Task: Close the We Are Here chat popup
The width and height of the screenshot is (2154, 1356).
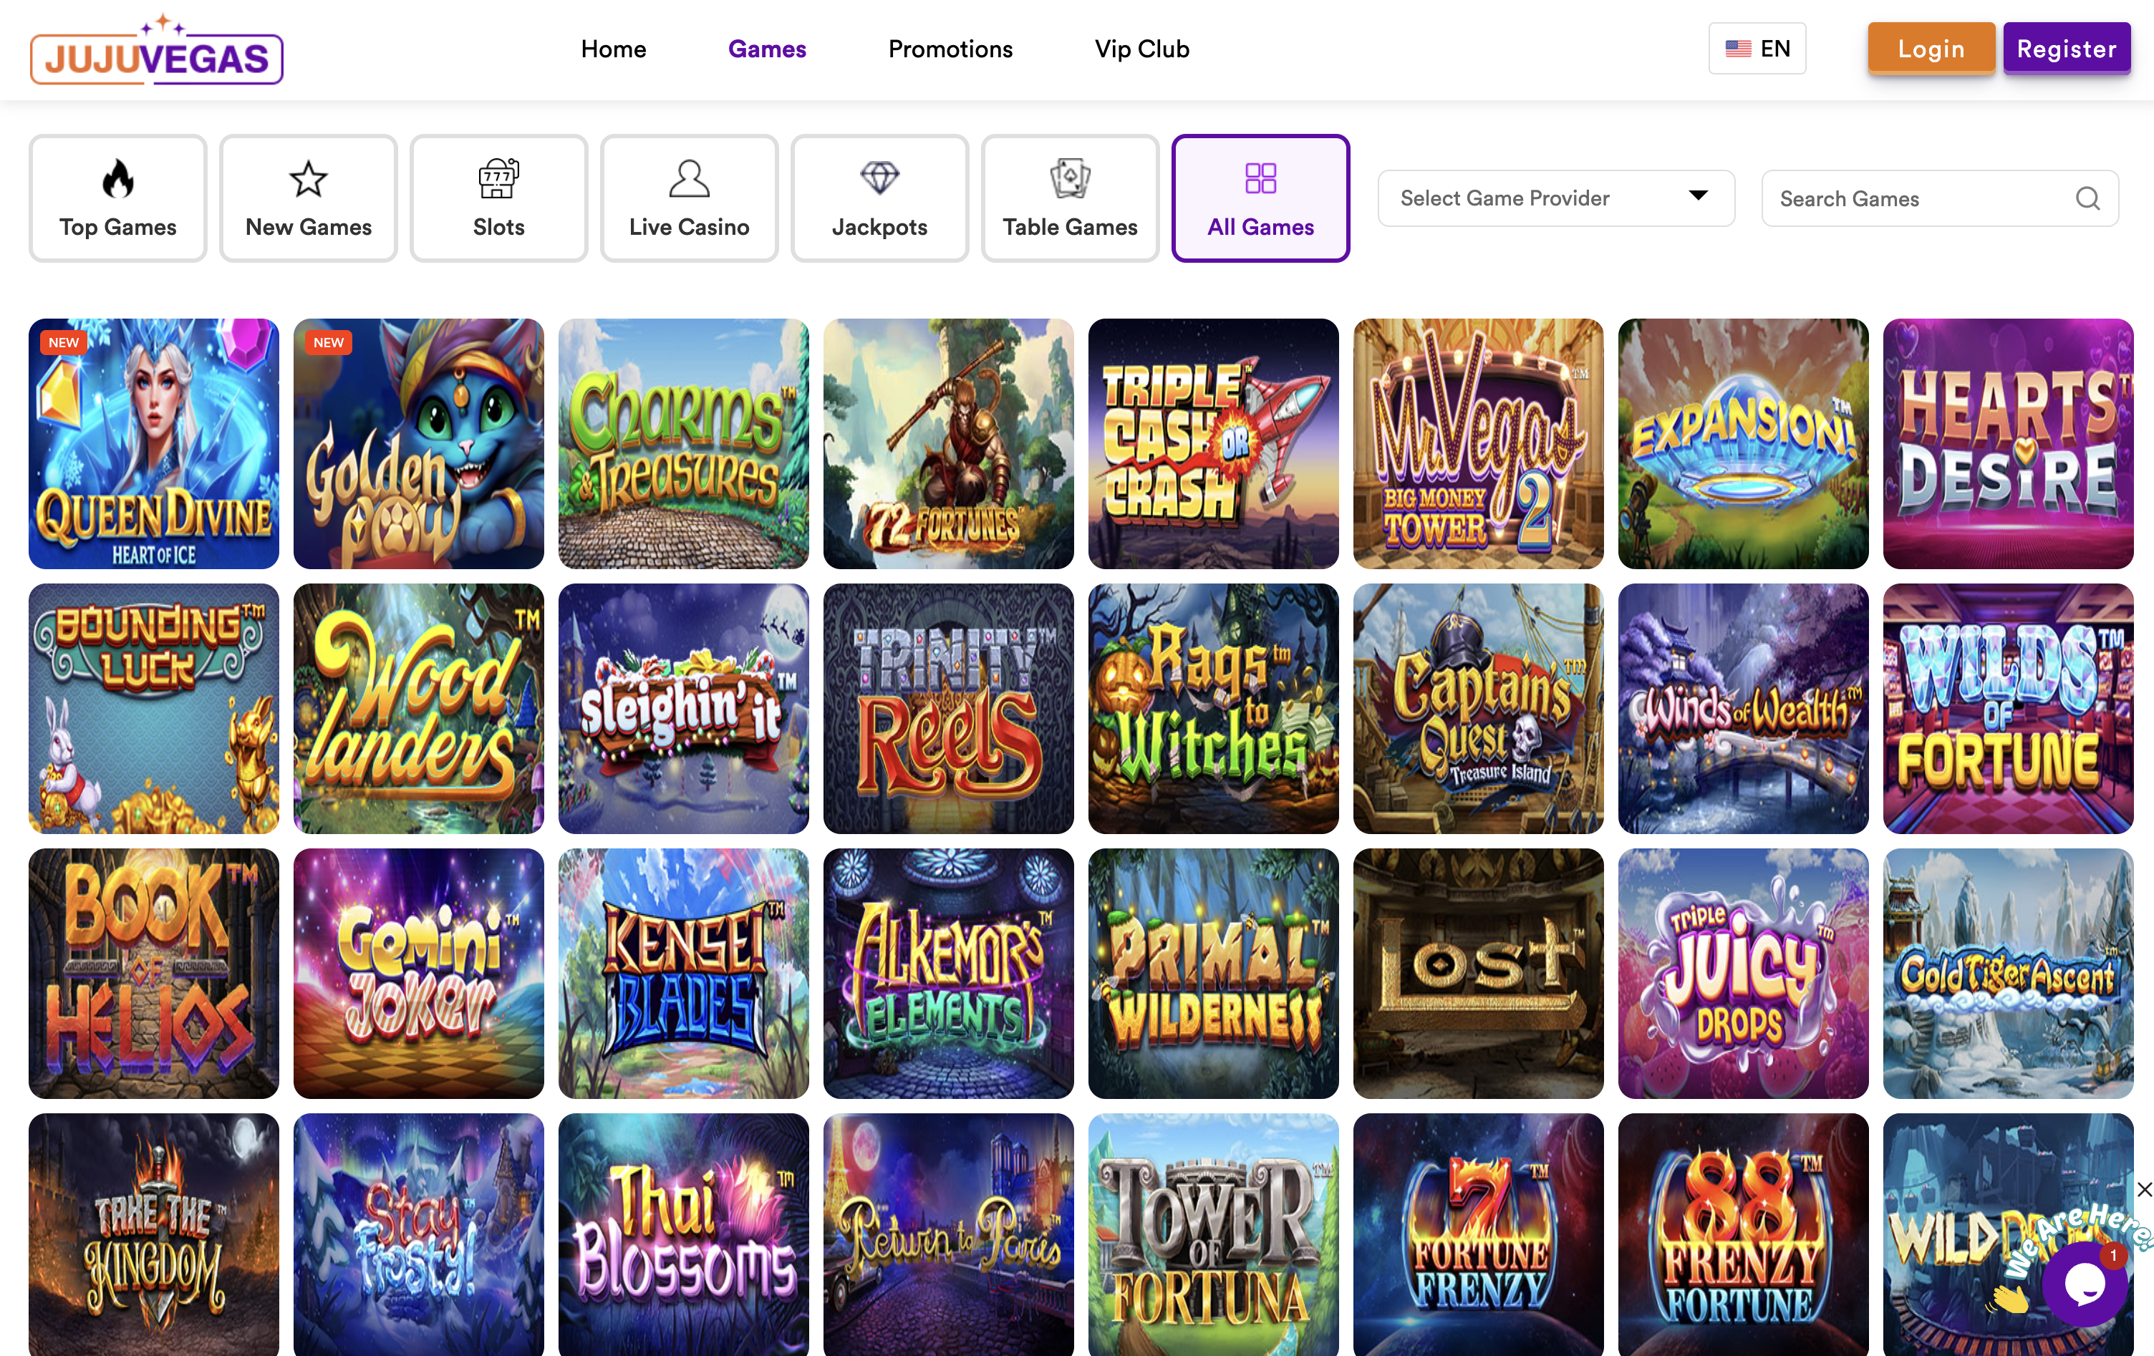Action: tap(2144, 1190)
